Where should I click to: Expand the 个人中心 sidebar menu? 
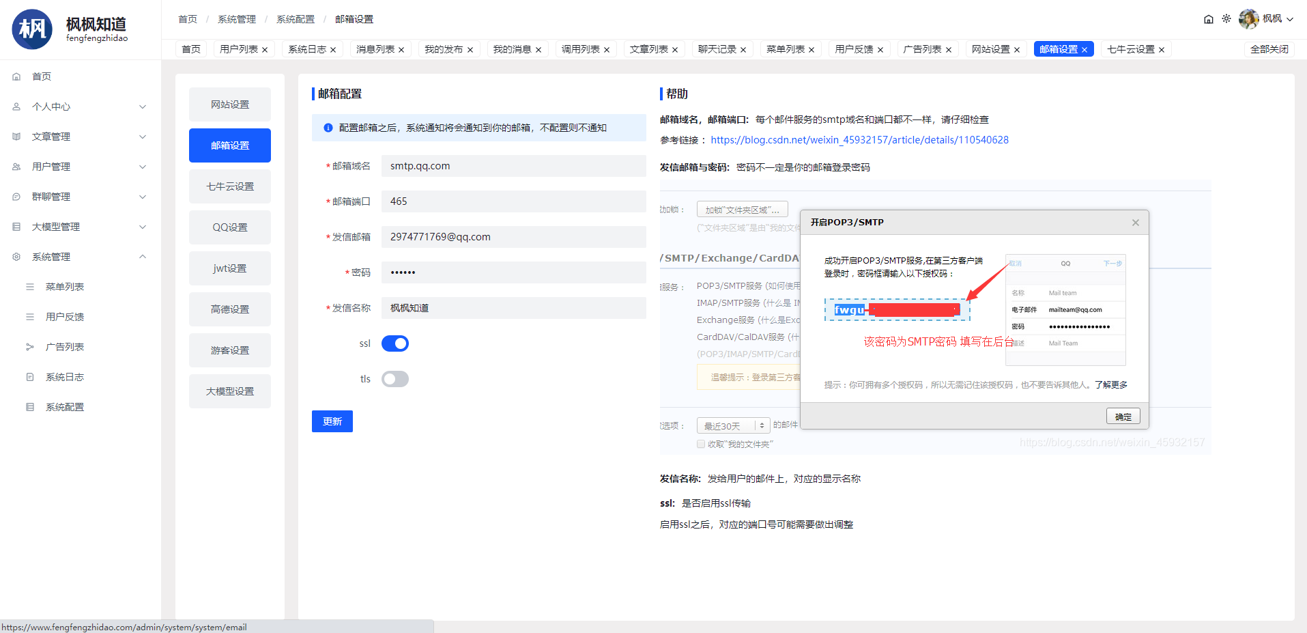(80, 107)
